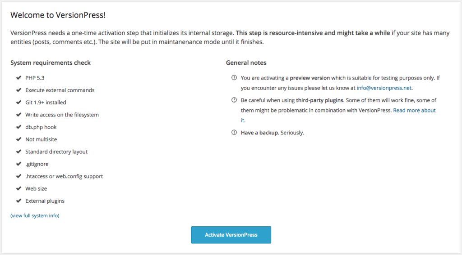Click the checkmark next to db.php hook
Image resolution: width=462 pixels, height=255 pixels.
coord(18,127)
